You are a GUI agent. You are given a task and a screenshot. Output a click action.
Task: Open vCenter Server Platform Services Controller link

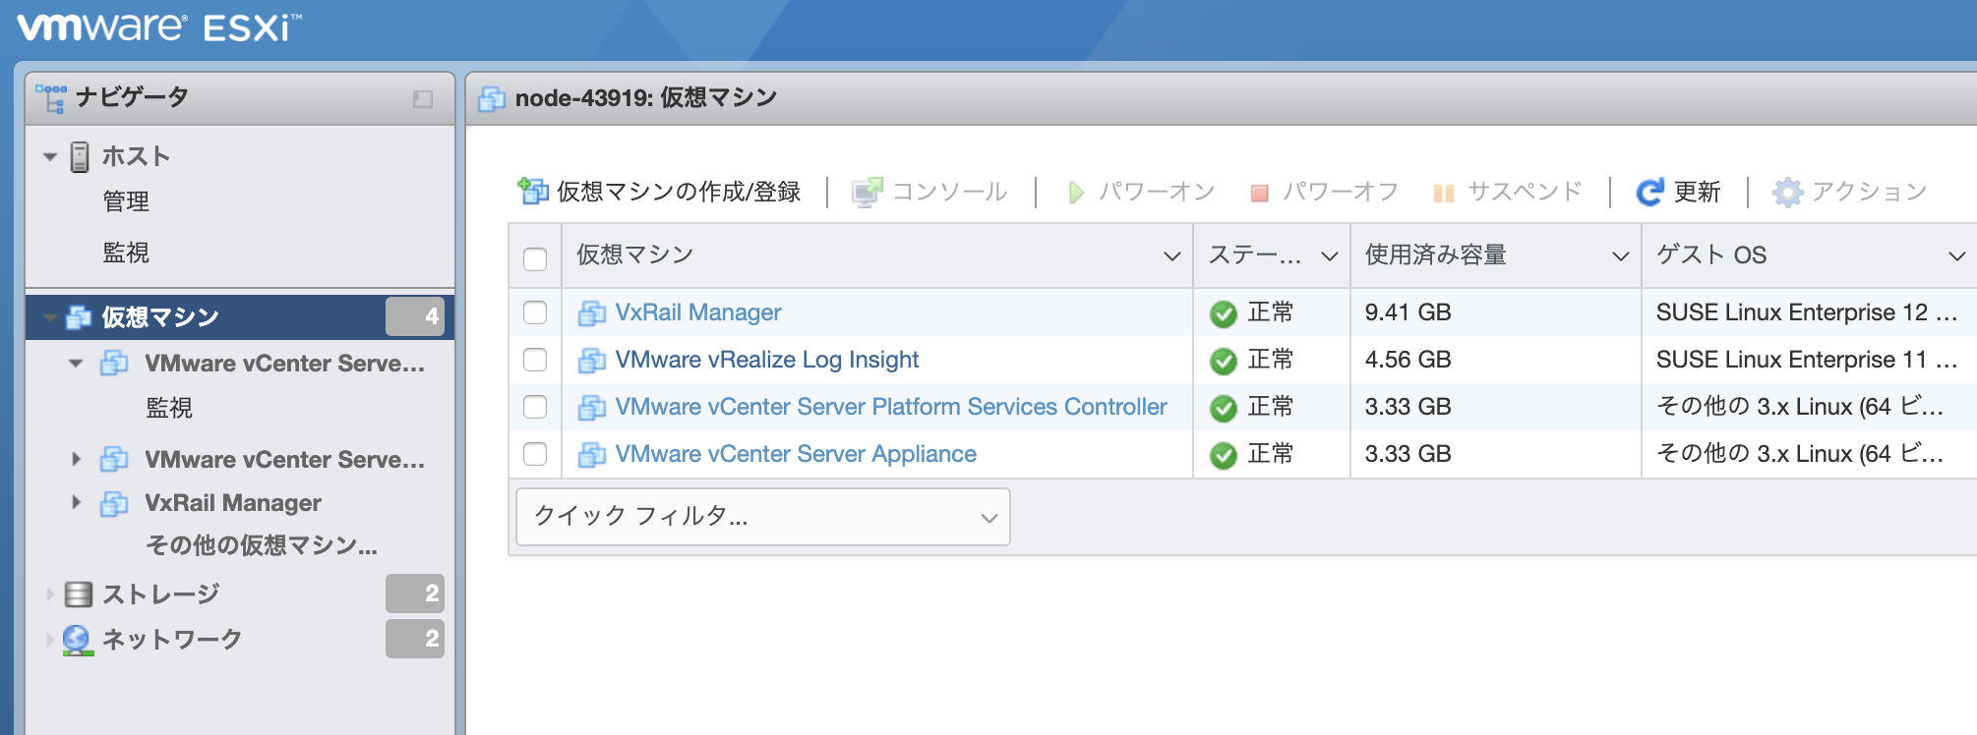891,407
